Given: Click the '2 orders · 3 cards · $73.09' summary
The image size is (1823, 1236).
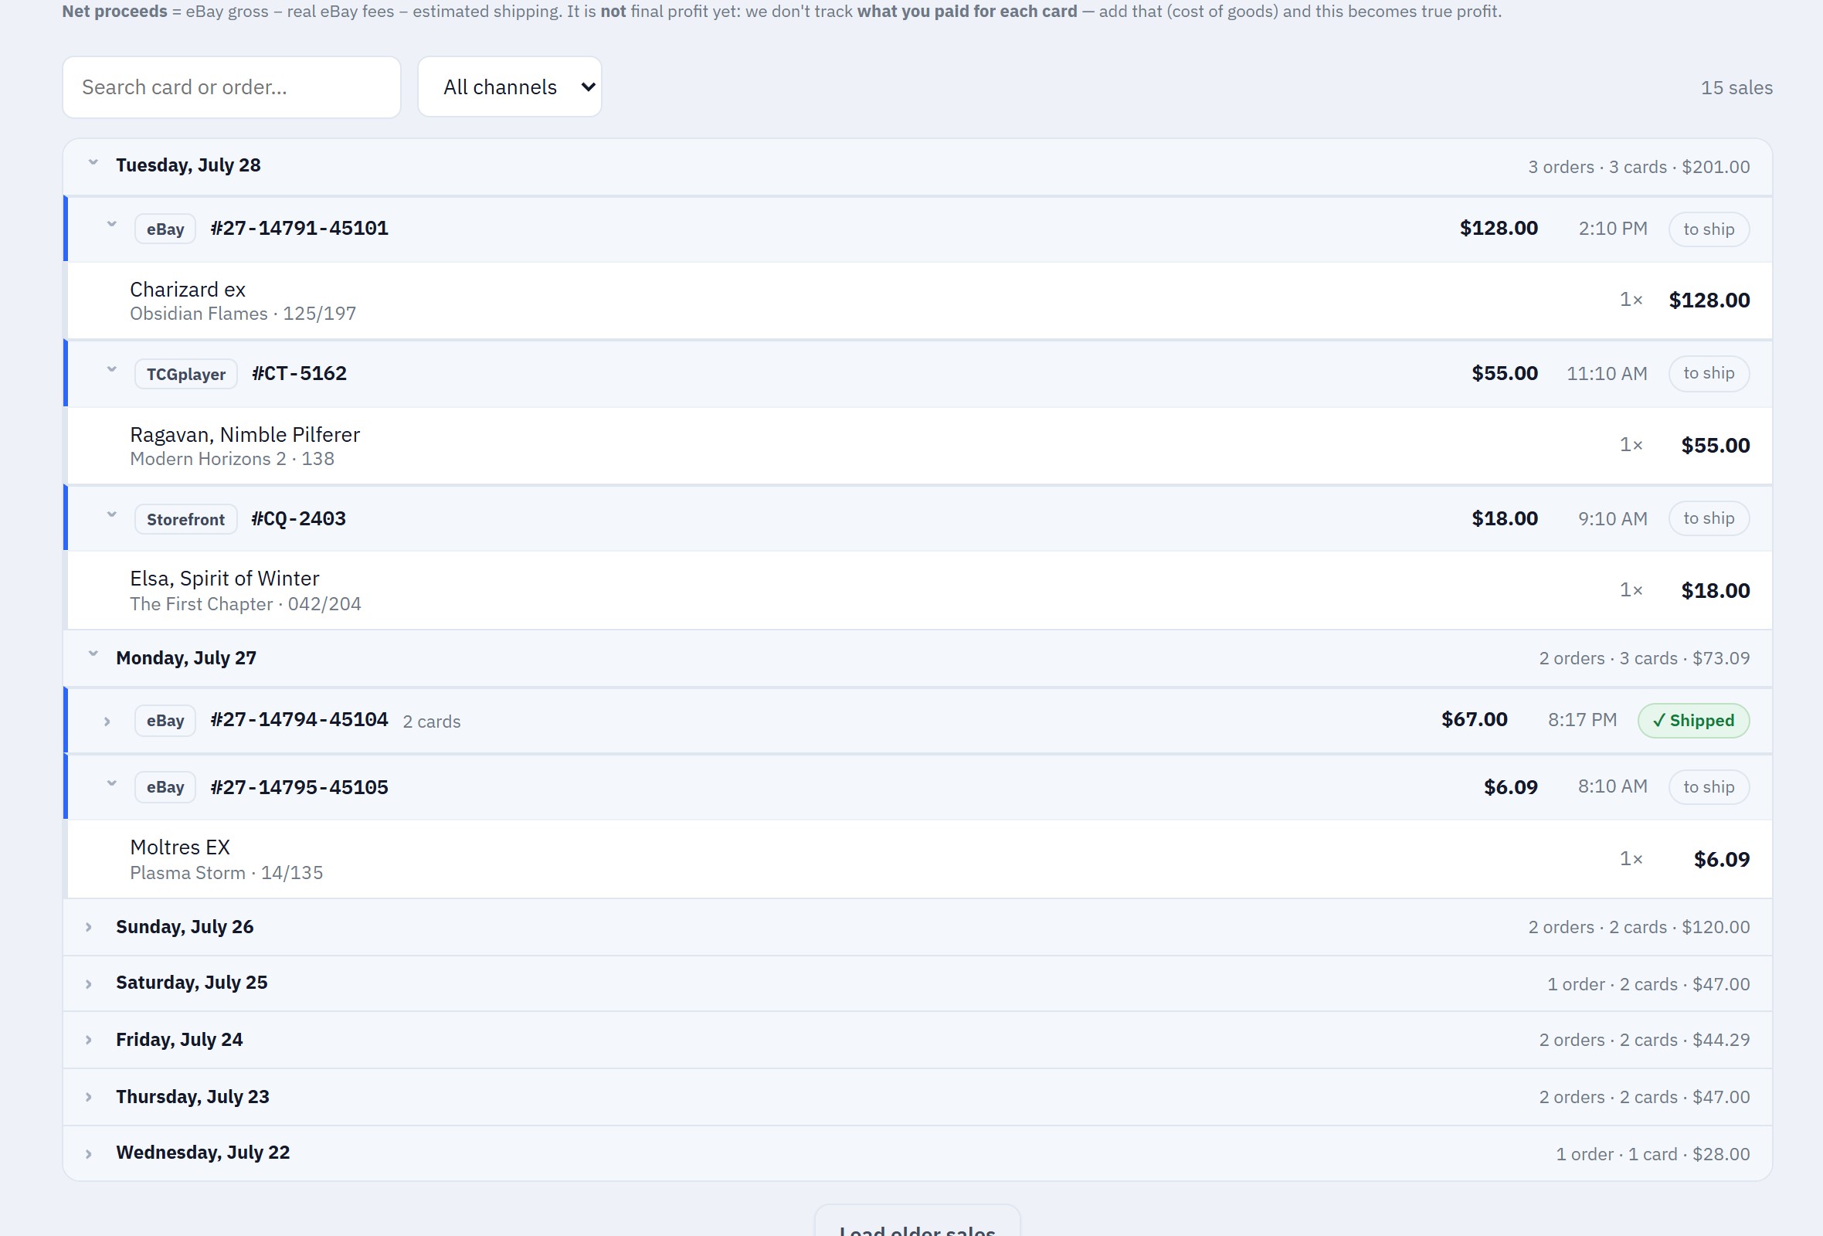Looking at the screenshot, I should 1644,658.
